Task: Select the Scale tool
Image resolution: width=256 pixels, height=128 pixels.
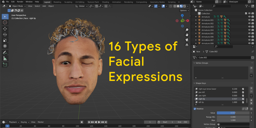Action: tap(5, 40)
